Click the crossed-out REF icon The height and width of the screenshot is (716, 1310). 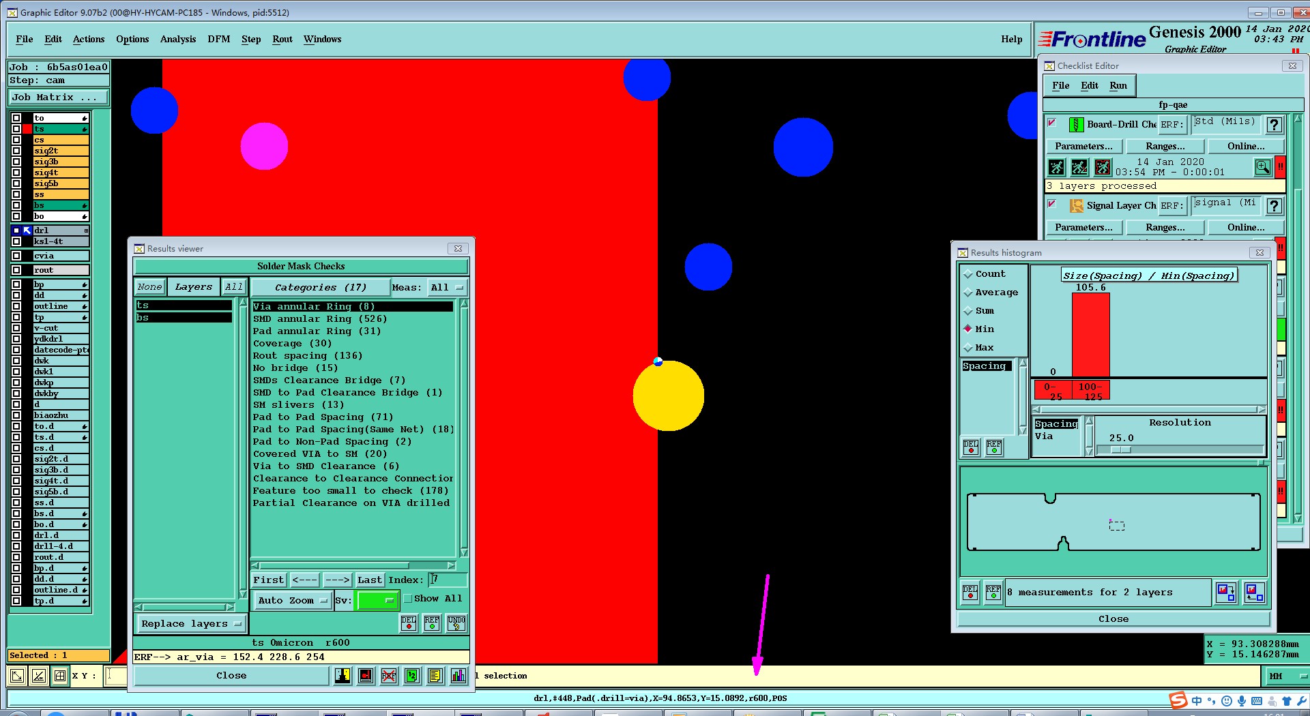pyautogui.click(x=389, y=676)
